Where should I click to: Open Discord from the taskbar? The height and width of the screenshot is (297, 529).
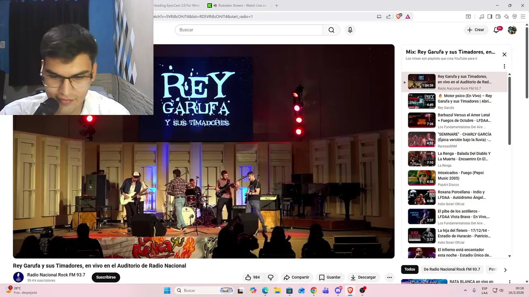(x=338, y=290)
